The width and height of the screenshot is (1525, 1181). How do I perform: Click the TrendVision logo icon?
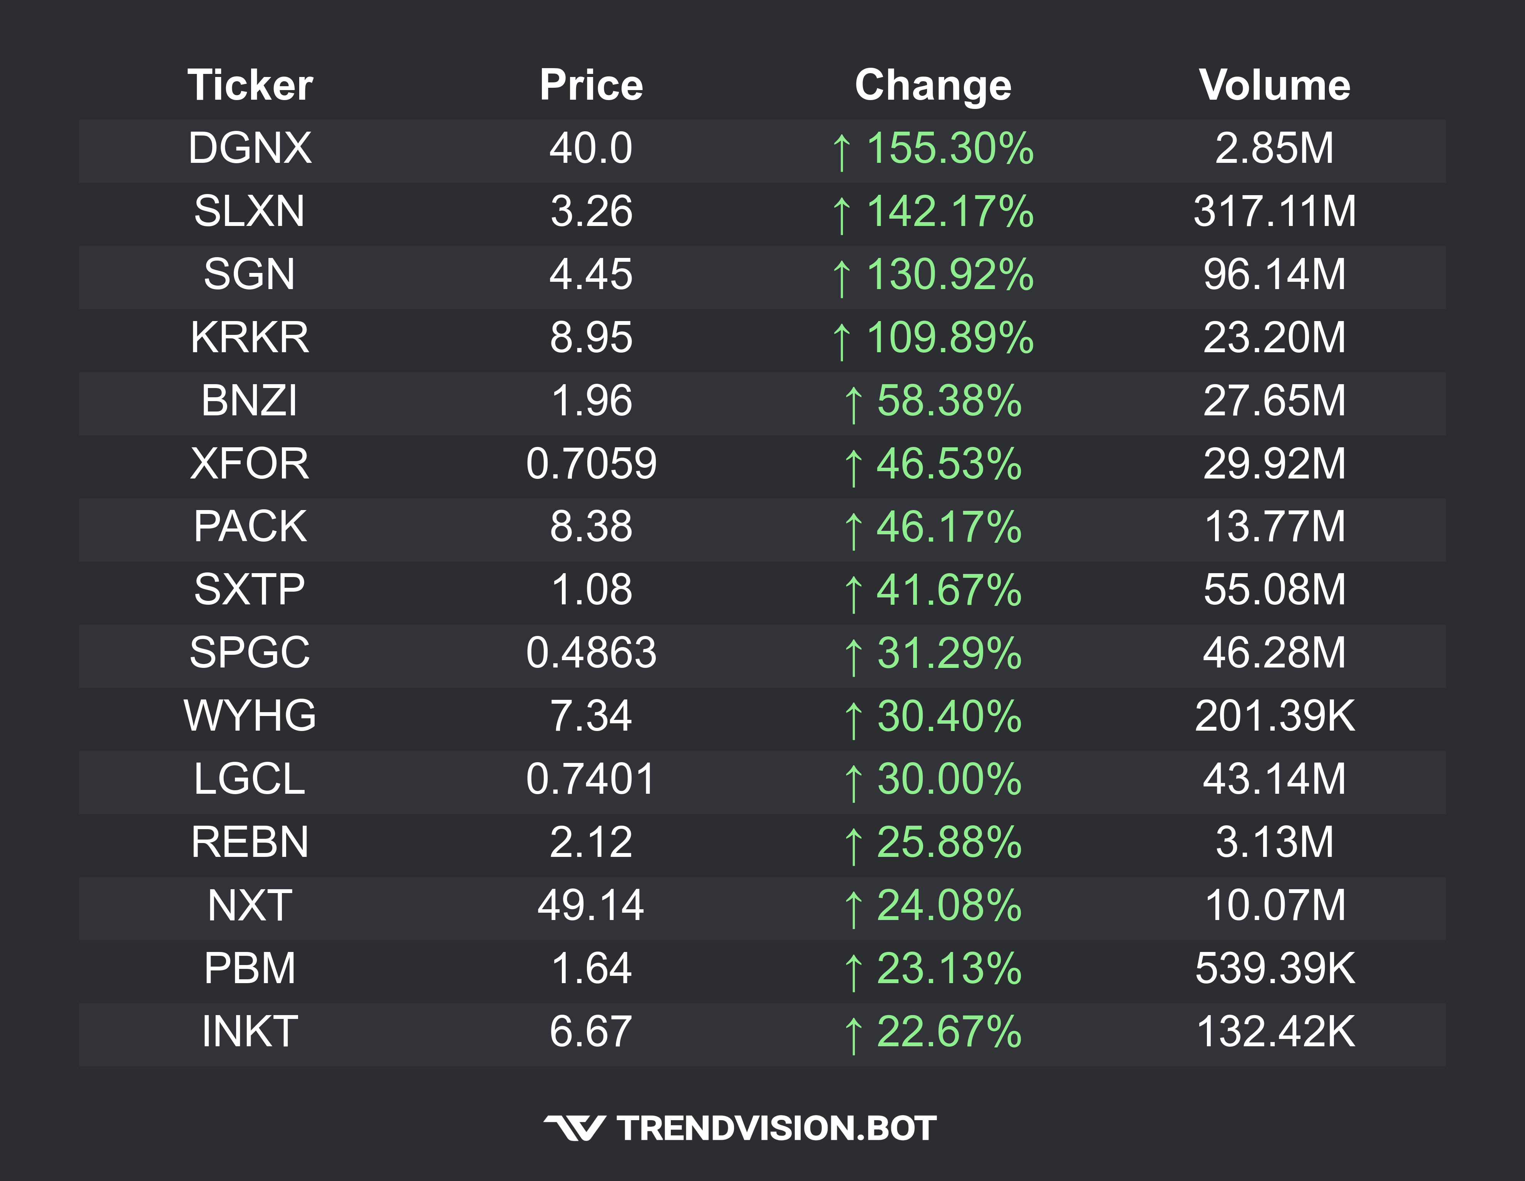coord(574,1128)
